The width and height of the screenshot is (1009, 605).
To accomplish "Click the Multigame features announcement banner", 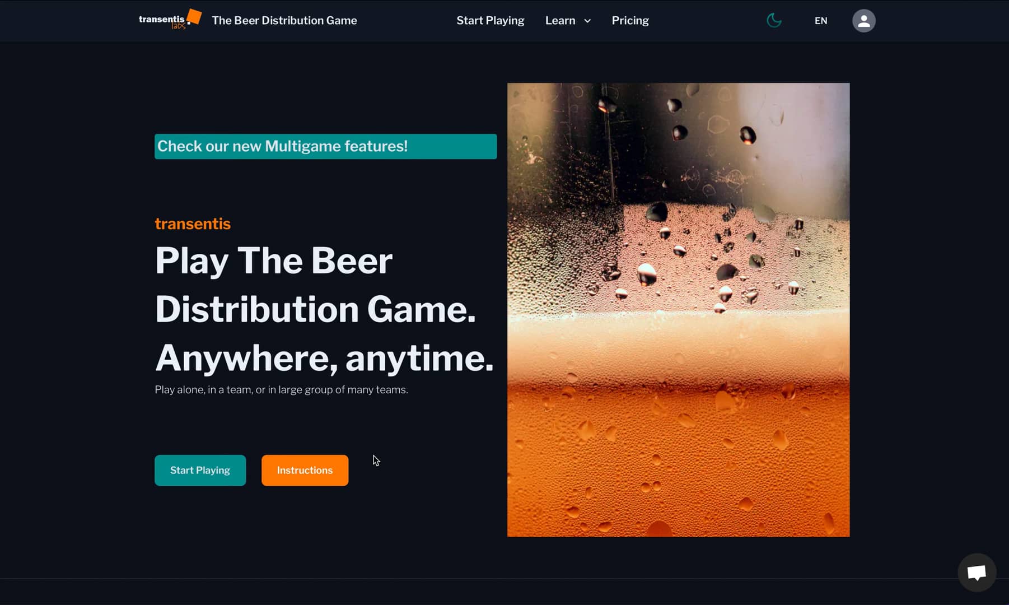I will coord(325,146).
